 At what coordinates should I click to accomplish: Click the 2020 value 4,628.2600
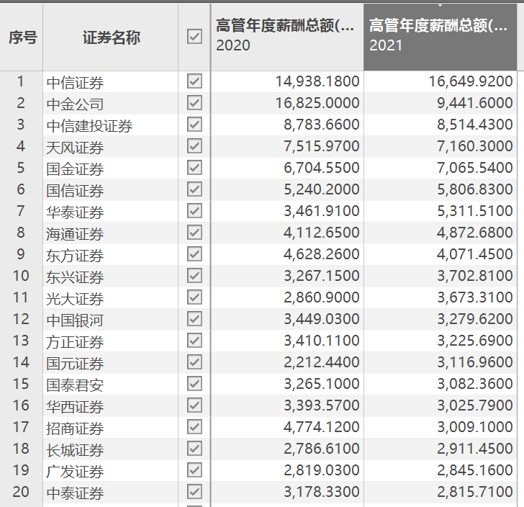click(x=322, y=254)
